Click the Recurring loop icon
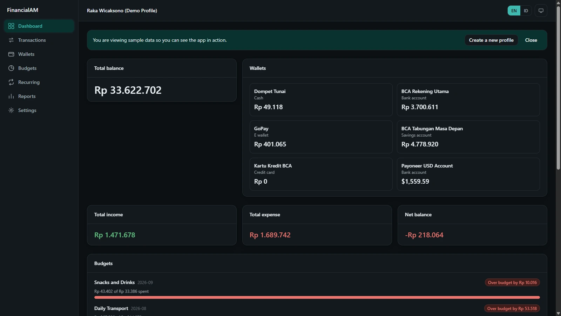 click(11, 82)
